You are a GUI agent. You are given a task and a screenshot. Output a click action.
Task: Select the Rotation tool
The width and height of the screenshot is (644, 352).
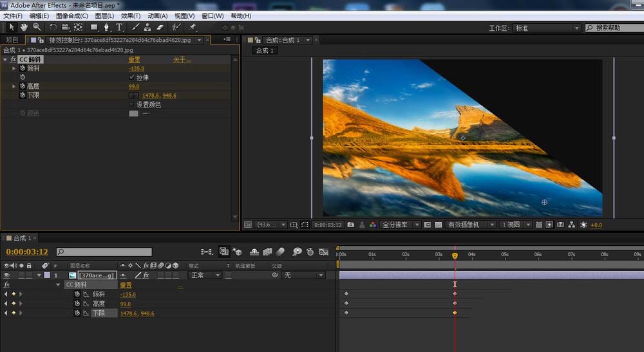(x=53, y=27)
